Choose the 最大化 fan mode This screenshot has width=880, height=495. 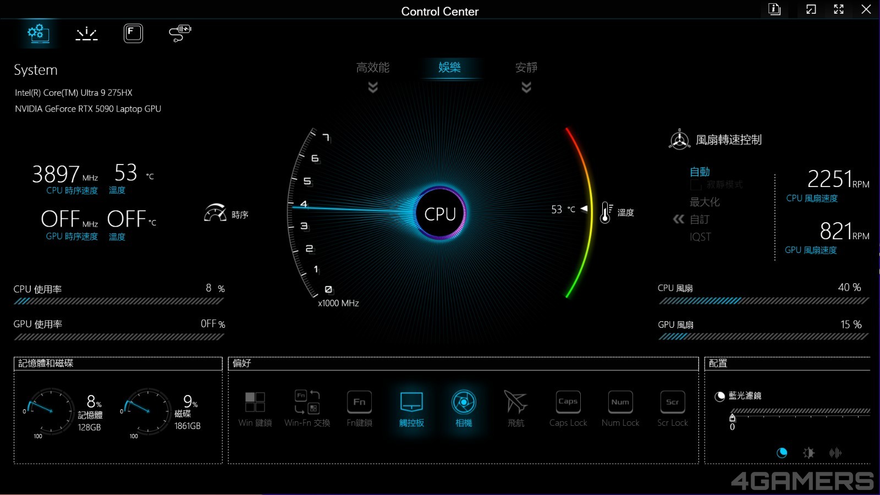click(705, 202)
